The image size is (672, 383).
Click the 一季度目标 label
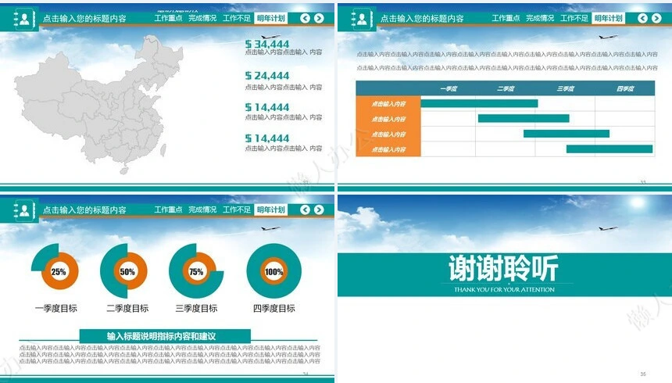click(x=56, y=308)
